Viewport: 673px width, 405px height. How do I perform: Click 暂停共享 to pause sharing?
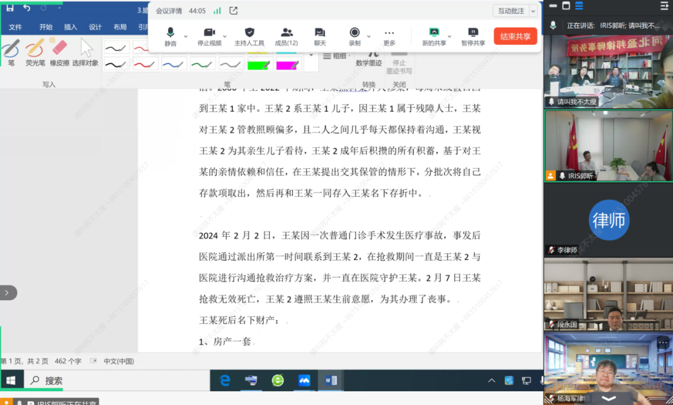pos(472,36)
